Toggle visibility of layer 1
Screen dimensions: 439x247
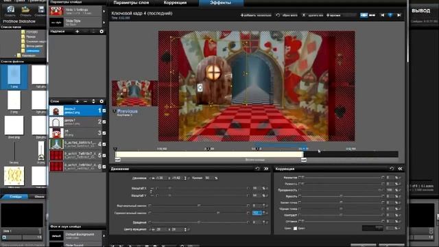pyautogui.click(x=104, y=110)
